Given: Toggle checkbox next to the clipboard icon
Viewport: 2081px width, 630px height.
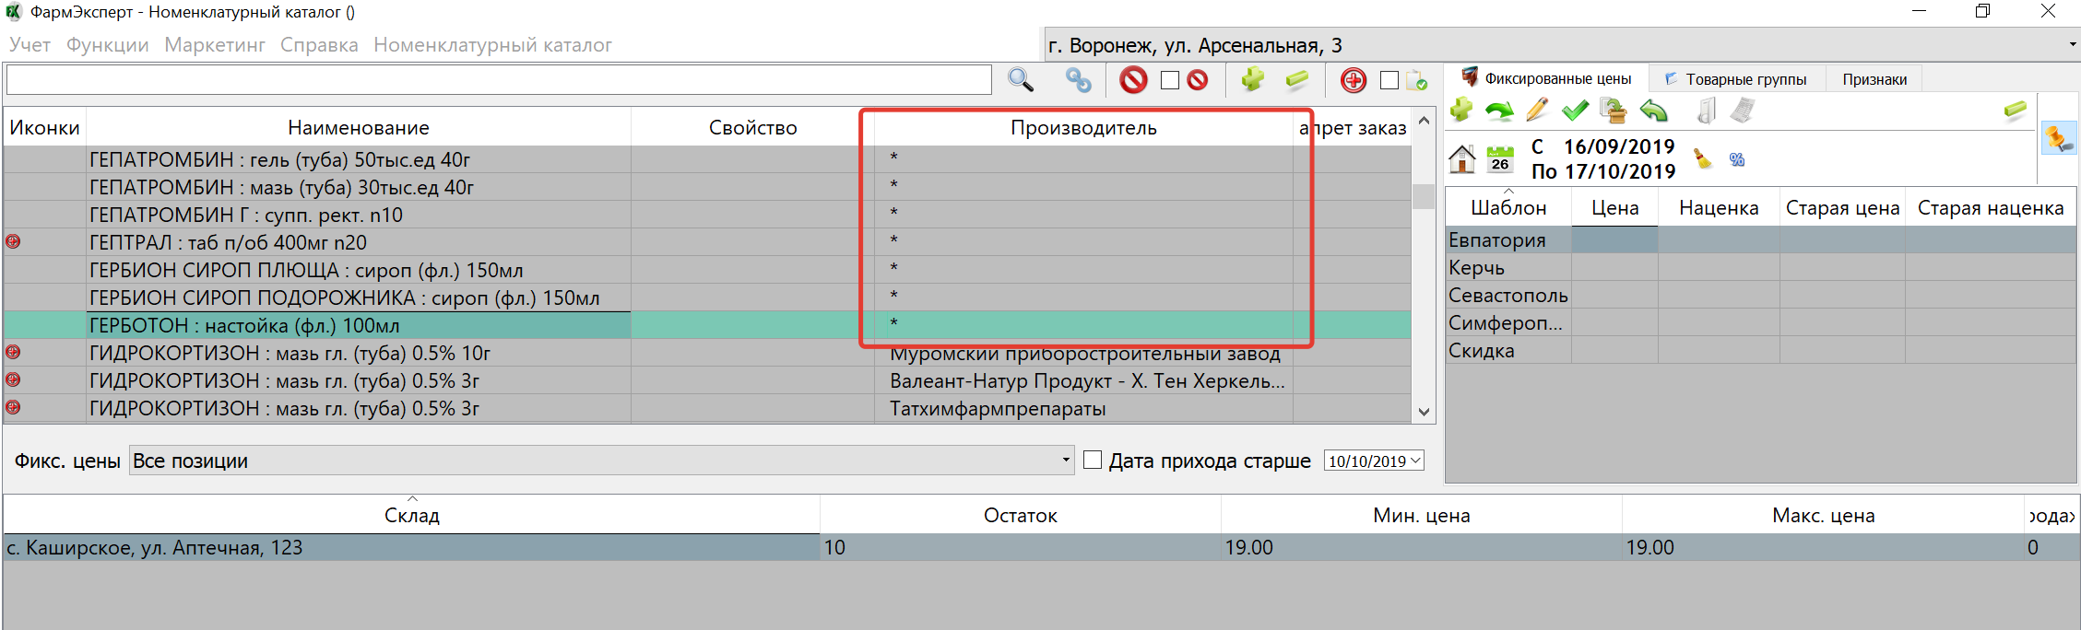Looking at the screenshot, I should pos(1389,81).
